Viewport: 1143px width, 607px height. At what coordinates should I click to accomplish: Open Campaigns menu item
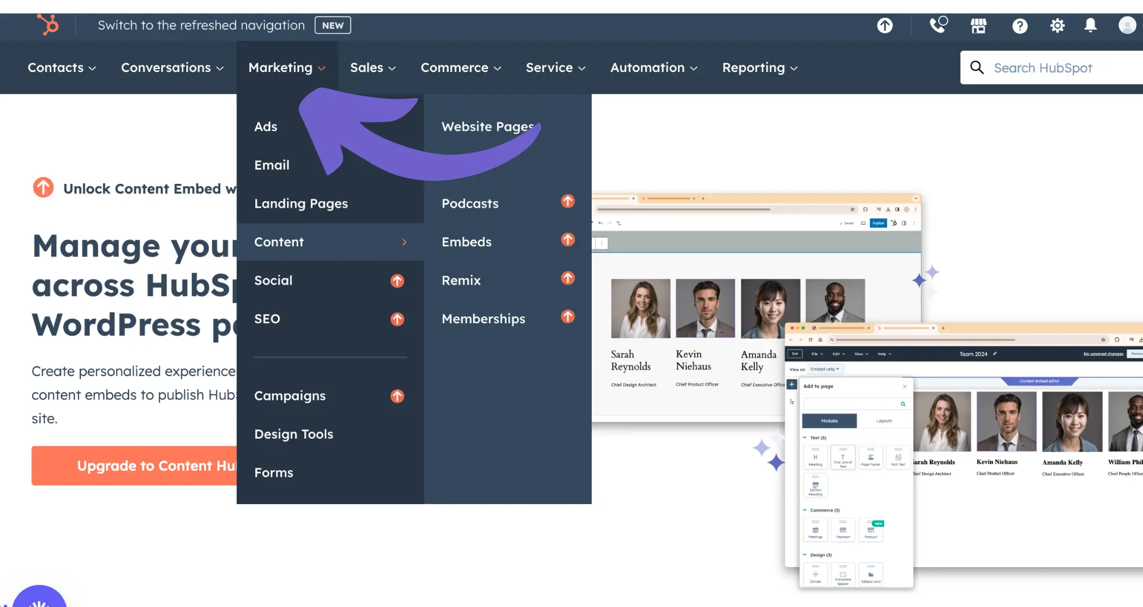tap(290, 396)
